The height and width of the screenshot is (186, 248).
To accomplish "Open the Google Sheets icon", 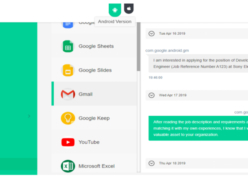I will (x=68, y=46).
